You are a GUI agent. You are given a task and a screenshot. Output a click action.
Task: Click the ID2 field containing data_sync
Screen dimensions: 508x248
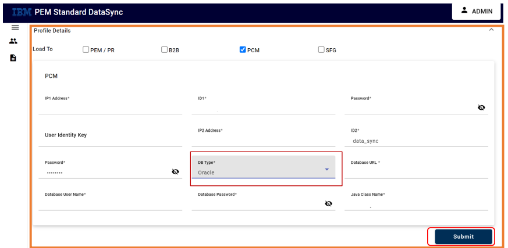pos(416,137)
